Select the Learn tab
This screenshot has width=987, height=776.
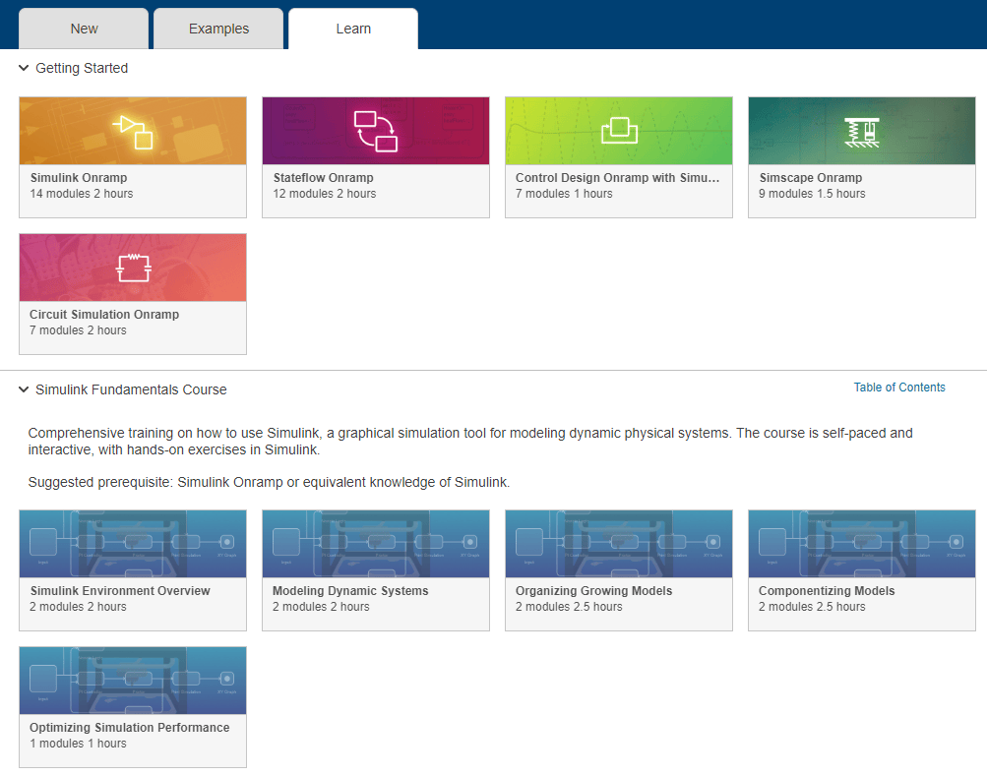pos(353,29)
